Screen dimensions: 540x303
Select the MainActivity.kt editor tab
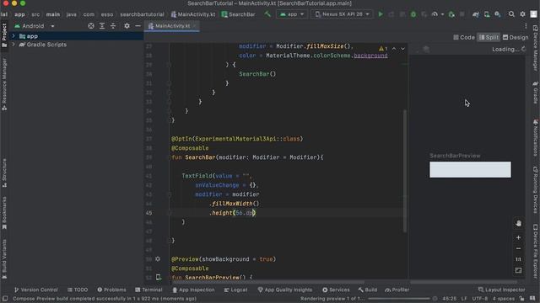click(x=172, y=26)
